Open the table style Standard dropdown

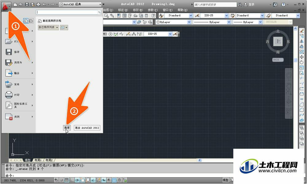[x=262, y=15]
